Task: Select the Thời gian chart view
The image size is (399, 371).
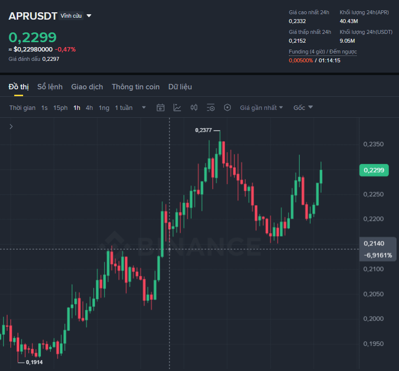Action: (x=23, y=108)
